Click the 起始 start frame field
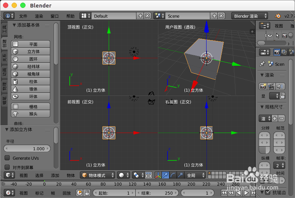 pyautogui.click(x=114, y=193)
